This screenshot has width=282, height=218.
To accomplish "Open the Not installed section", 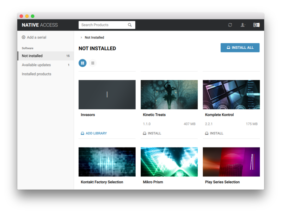I will point(45,56).
